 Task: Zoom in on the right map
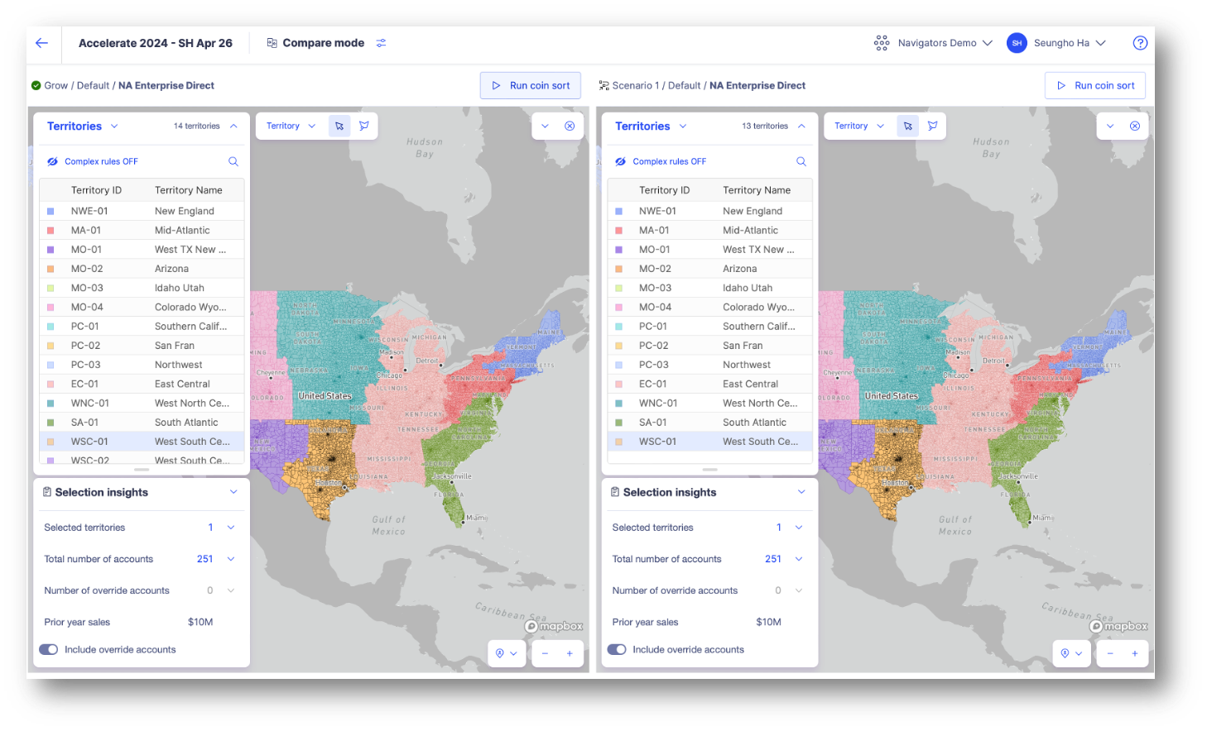pos(1135,653)
